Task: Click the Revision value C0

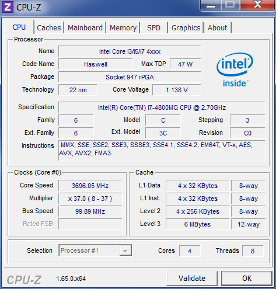Action: (247, 133)
